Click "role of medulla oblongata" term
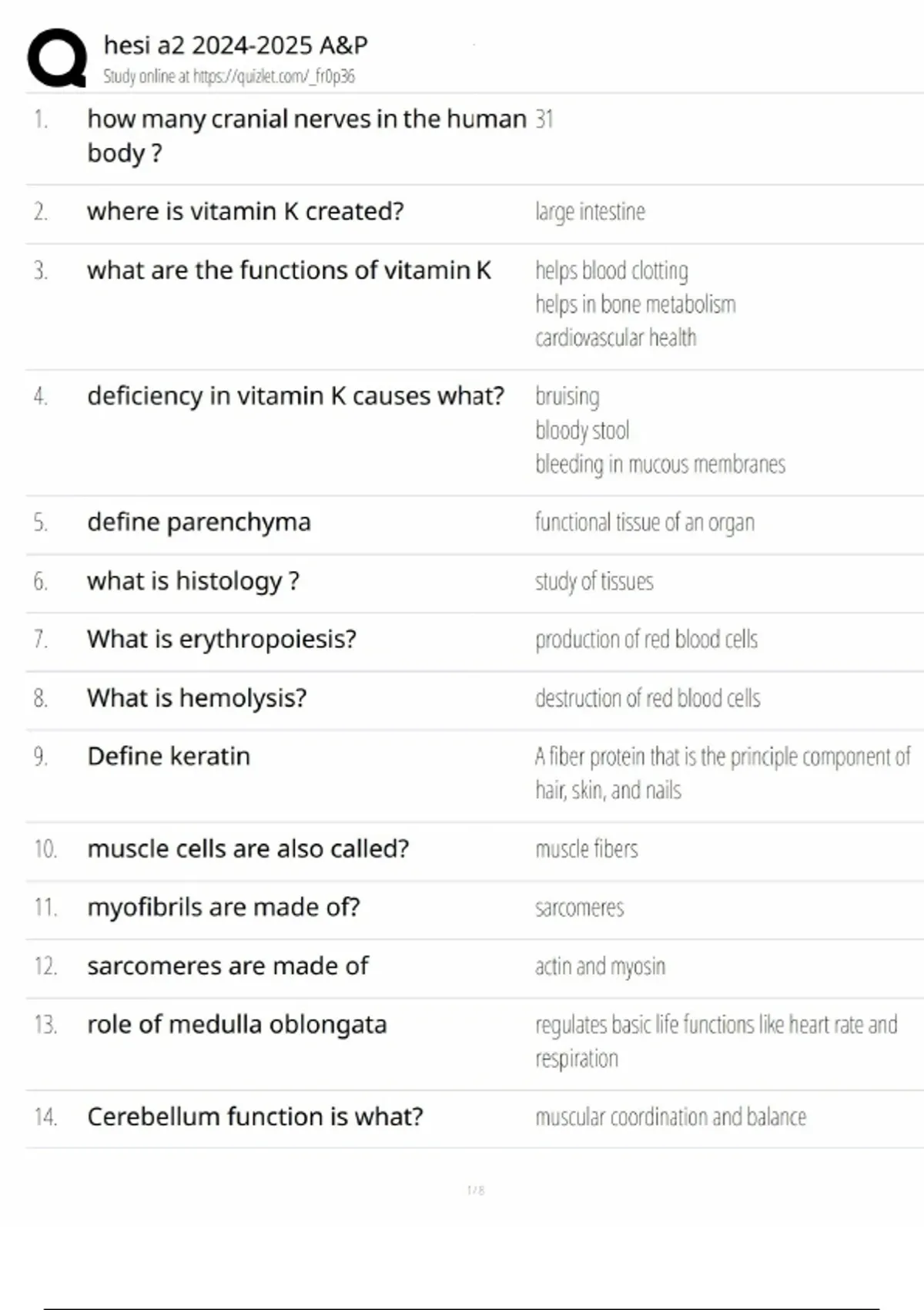Viewport: 924px width, 1310px height. (x=236, y=1025)
